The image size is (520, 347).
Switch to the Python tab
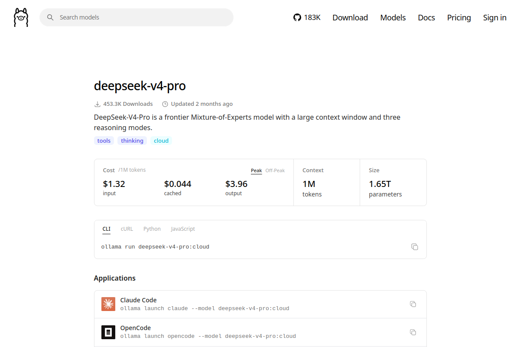(152, 229)
